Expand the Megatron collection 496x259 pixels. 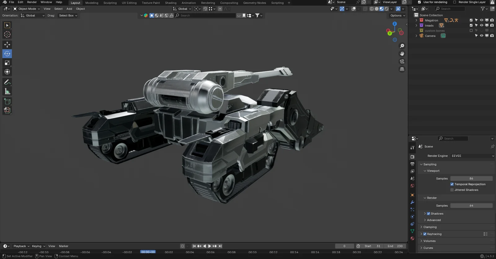pyautogui.click(x=416, y=20)
